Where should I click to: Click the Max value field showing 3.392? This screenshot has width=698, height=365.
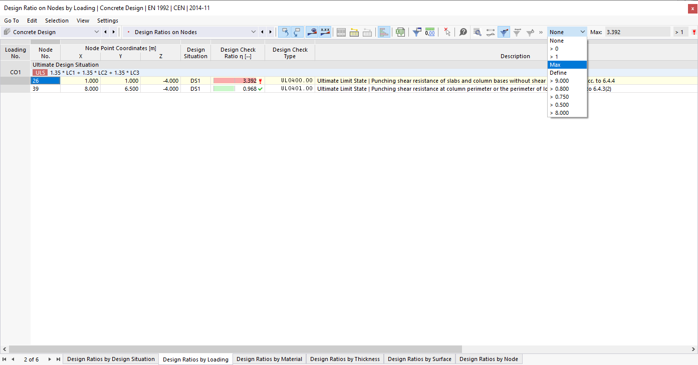click(x=637, y=32)
